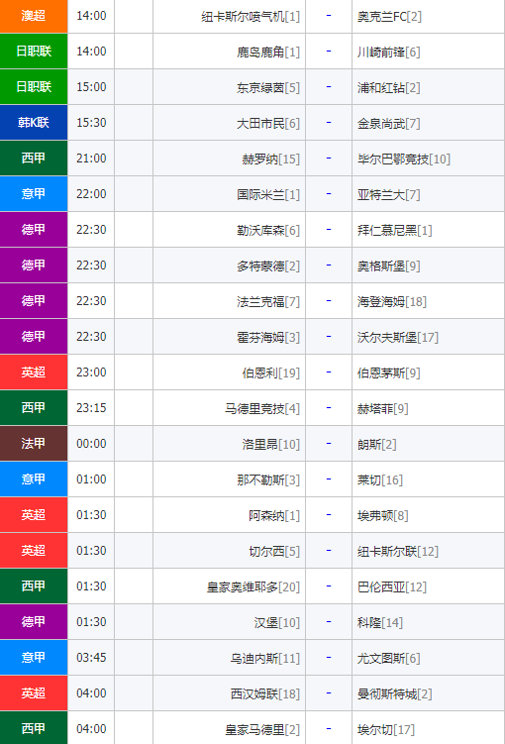The height and width of the screenshot is (744, 505).
Task: Click the 03:45 kickoff time
Action: 91,658
